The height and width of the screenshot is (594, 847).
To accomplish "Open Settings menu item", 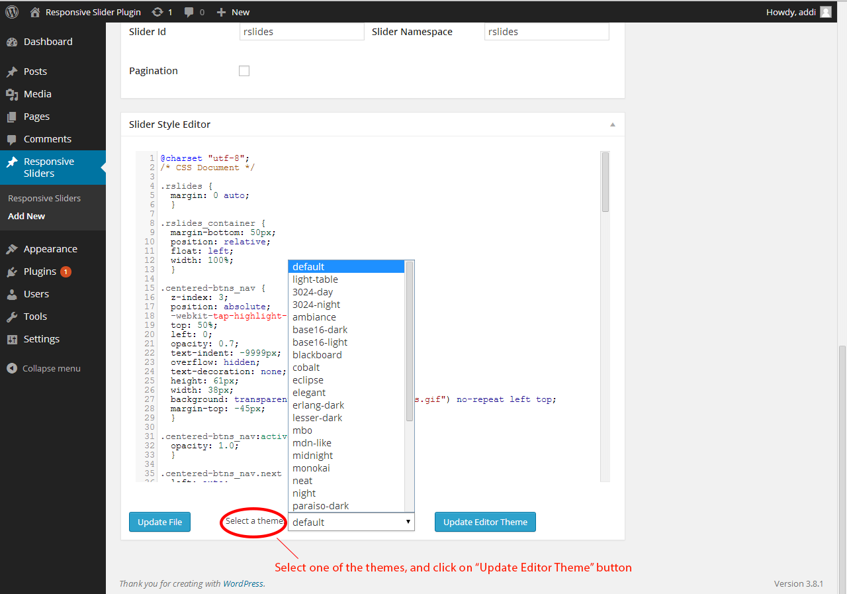I will click(53, 339).
